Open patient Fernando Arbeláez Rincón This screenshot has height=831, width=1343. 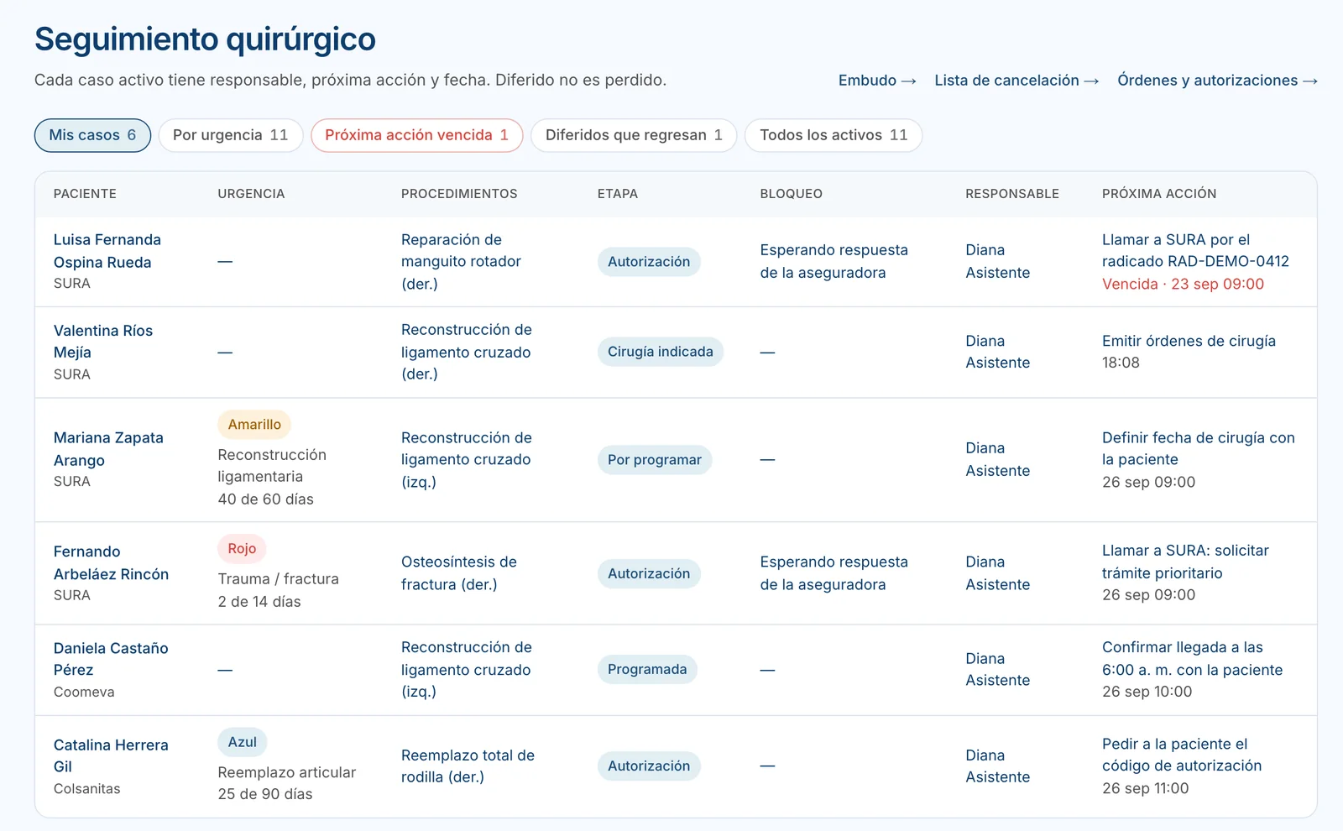(111, 563)
